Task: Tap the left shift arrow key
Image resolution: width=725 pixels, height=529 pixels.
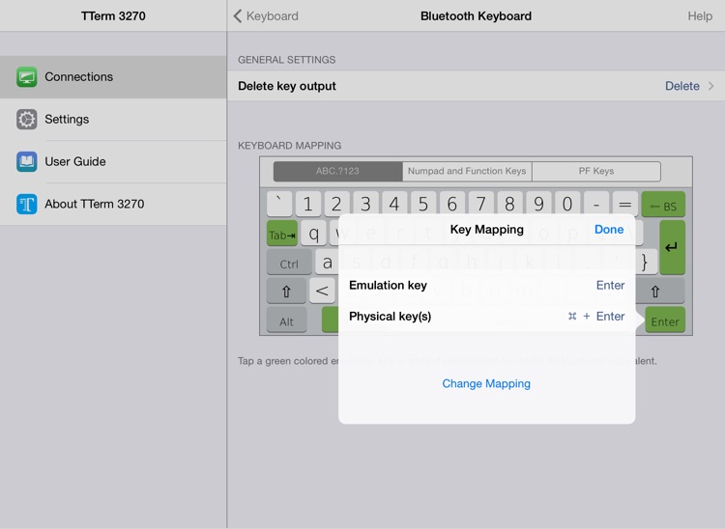Action: pyautogui.click(x=286, y=292)
